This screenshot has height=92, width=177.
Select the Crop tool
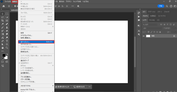pyautogui.click(x=2, y=20)
